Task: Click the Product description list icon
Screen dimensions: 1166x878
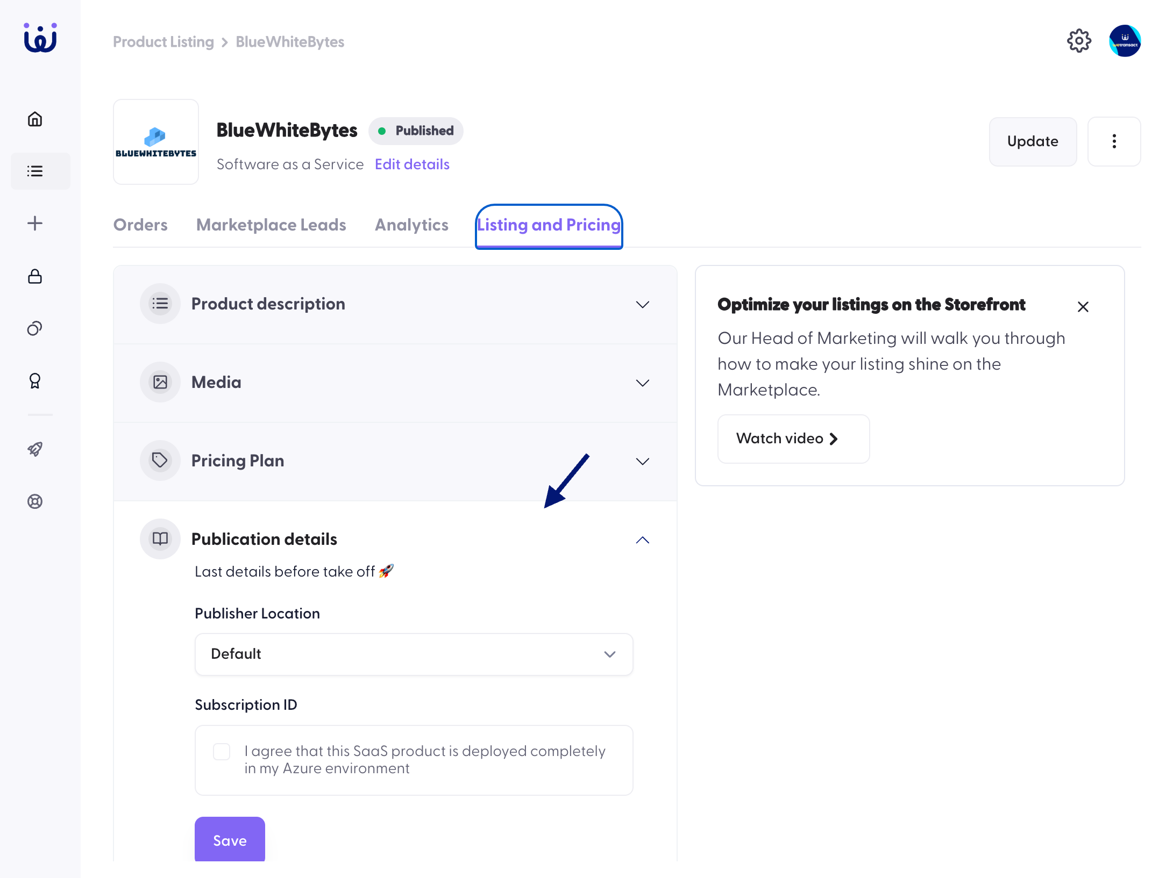Action: 160,304
